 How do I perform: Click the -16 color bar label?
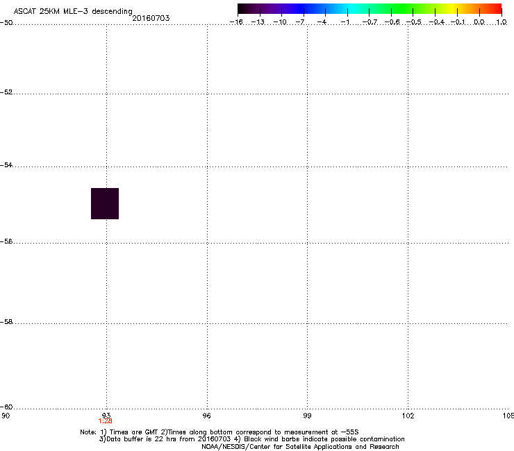point(236,22)
